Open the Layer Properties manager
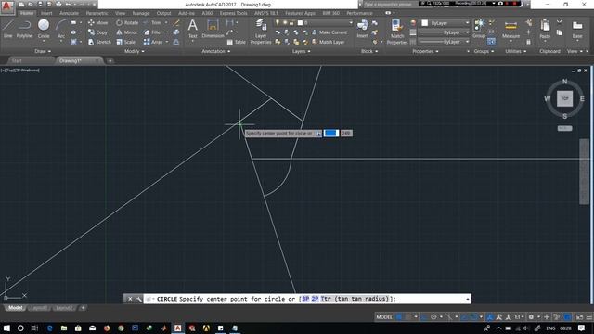The height and width of the screenshot is (334, 594). (x=261, y=32)
